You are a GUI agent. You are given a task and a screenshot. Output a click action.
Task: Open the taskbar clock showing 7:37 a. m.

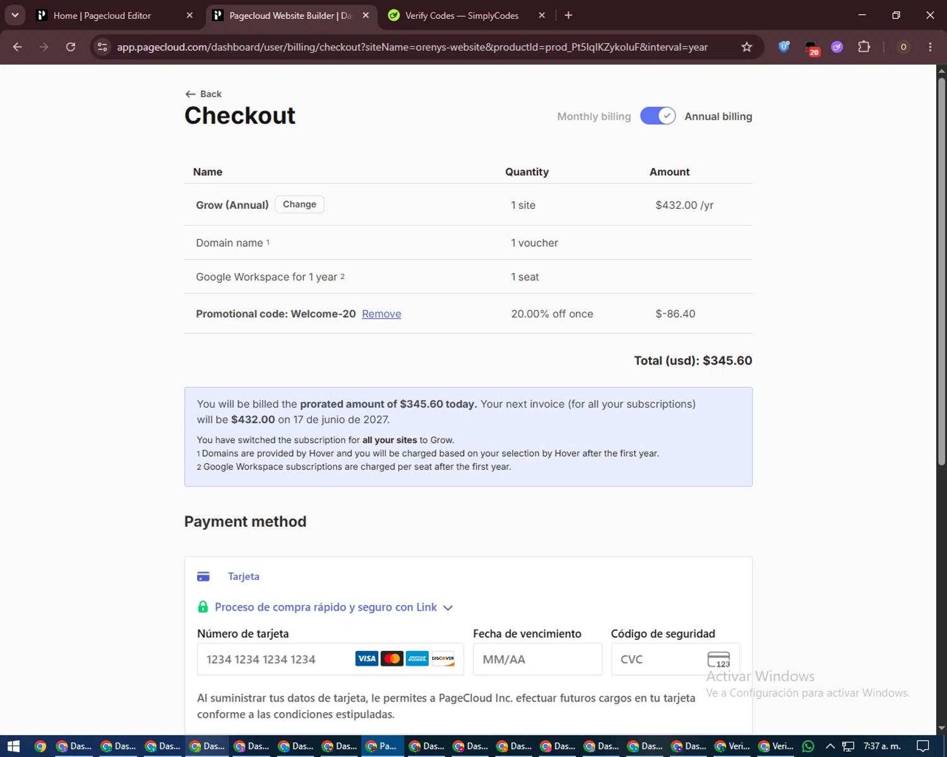[882, 746]
